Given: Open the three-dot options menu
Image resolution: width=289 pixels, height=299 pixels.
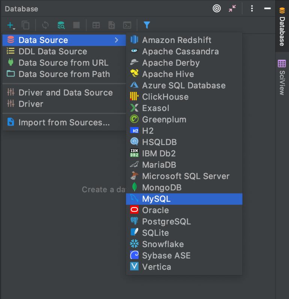Looking at the screenshot, I should click(252, 8).
